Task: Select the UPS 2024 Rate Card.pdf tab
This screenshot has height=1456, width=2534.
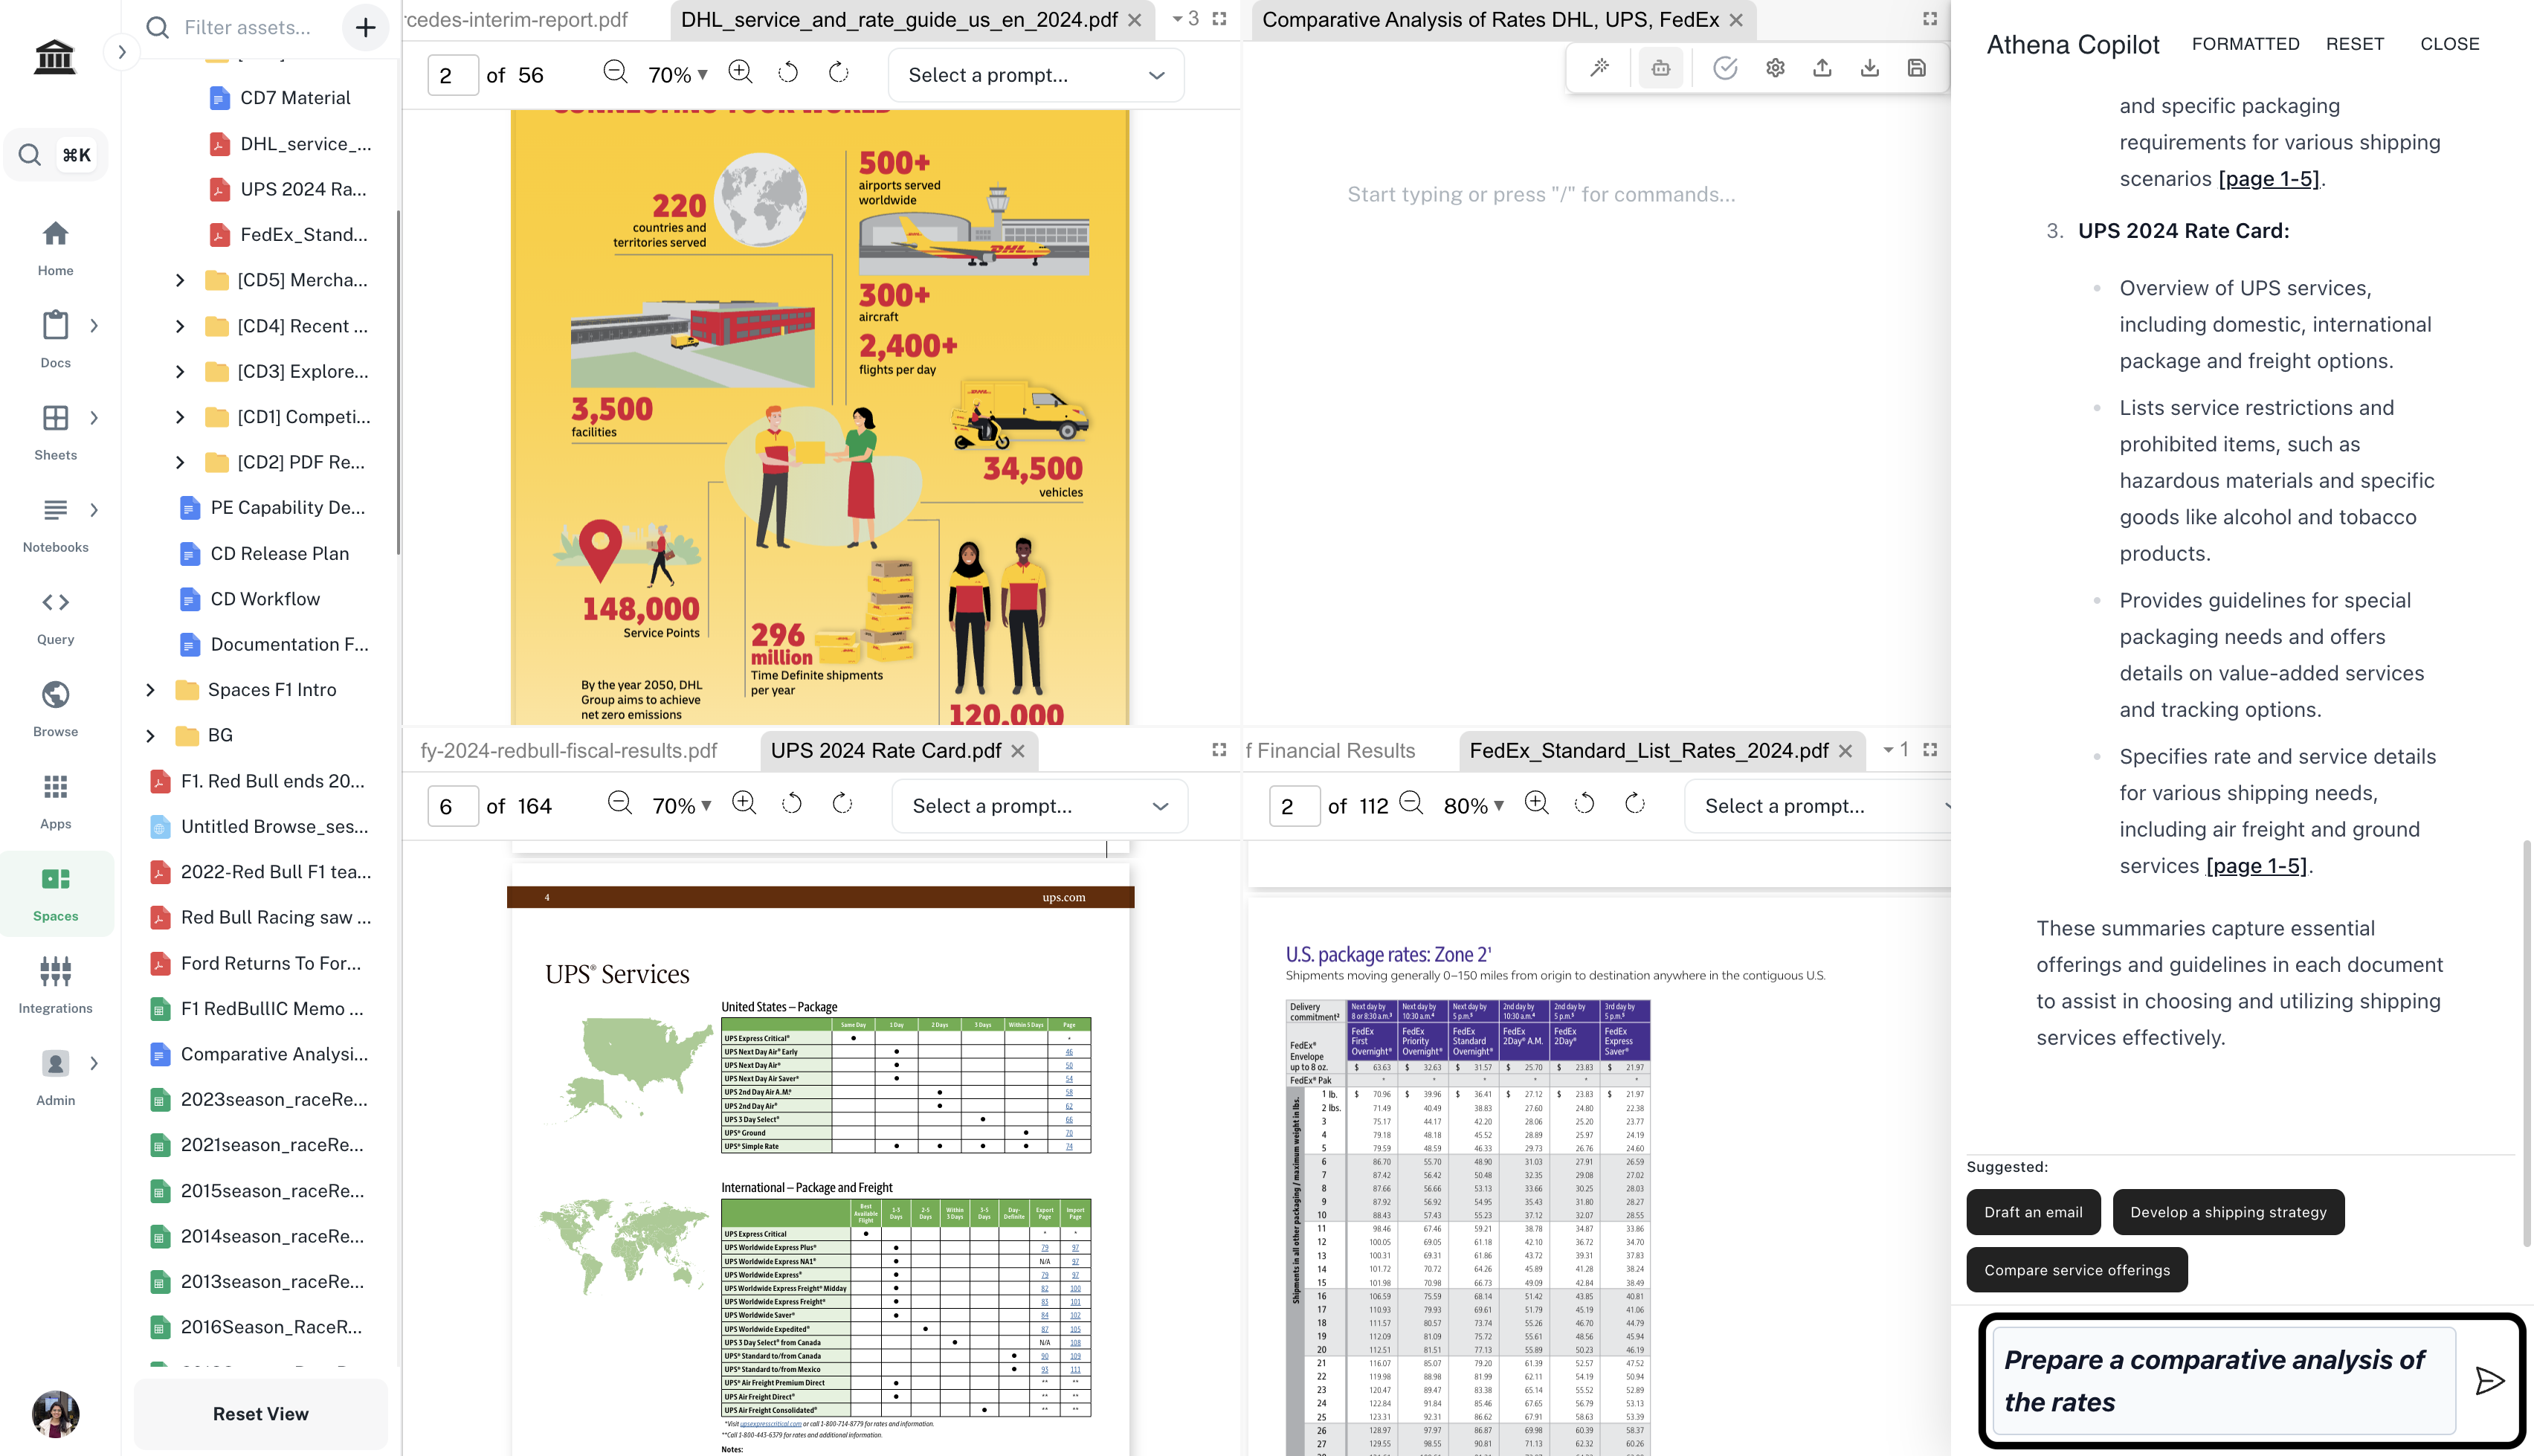Action: pyautogui.click(x=886, y=750)
